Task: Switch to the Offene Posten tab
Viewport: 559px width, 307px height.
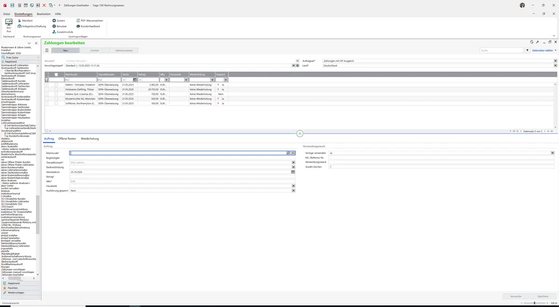Action: (x=67, y=139)
